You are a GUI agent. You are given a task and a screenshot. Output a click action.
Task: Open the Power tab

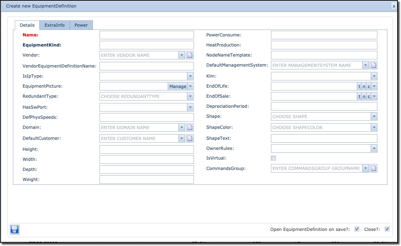[x=81, y=25]
